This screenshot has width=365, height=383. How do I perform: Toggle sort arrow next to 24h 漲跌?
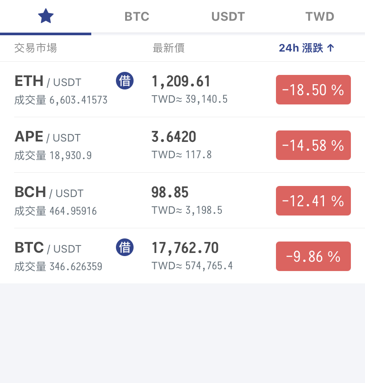(331, 48)
